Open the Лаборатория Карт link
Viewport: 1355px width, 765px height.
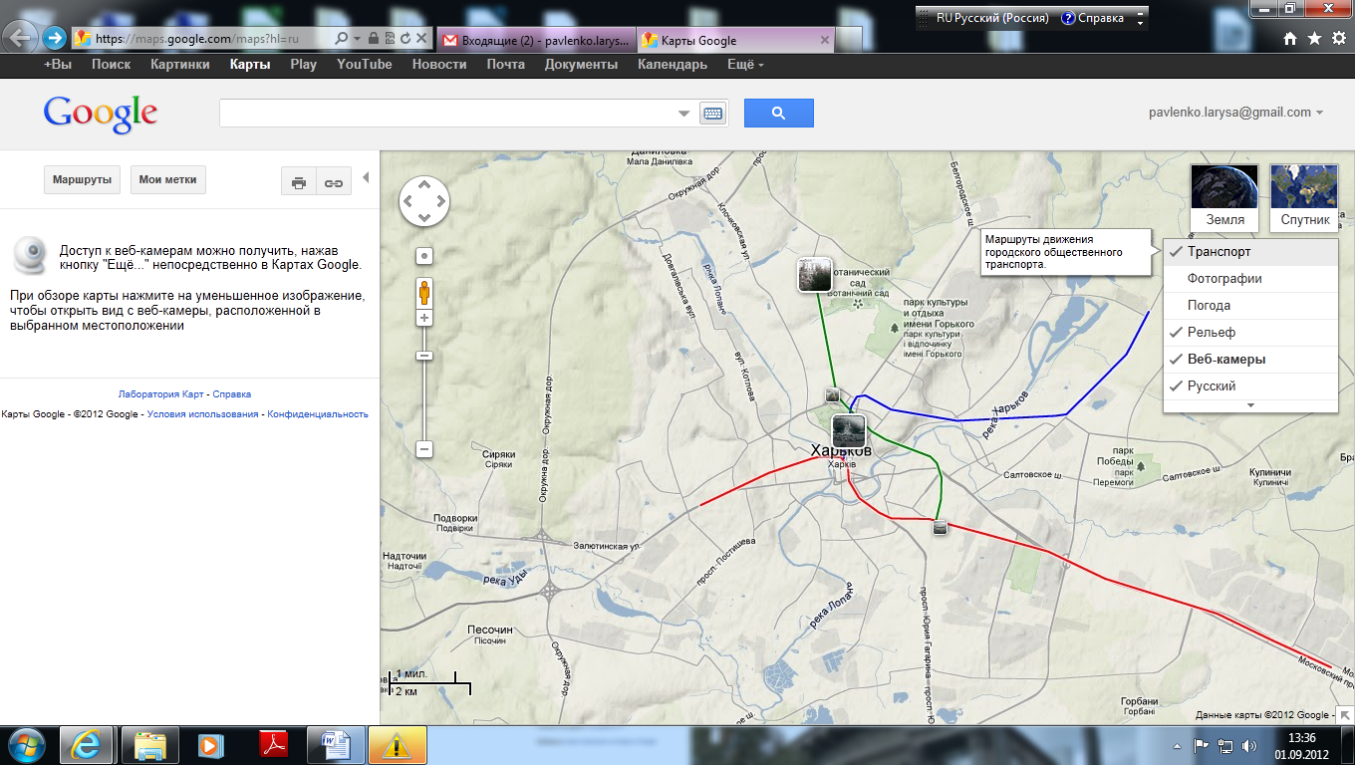(161, 394)
